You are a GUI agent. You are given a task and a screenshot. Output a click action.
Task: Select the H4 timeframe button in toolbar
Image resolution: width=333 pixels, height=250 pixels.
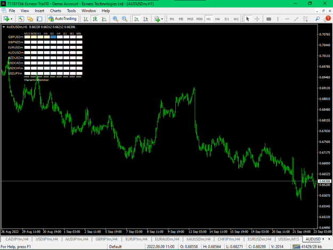pyautogui.click(x=217, y=19)
